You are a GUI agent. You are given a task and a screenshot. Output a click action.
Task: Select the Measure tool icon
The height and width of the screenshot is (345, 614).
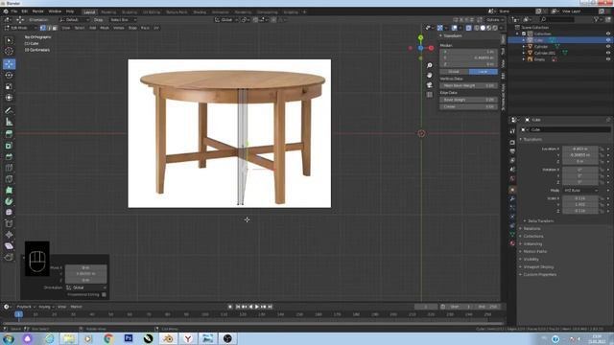[x=9, y=122]
